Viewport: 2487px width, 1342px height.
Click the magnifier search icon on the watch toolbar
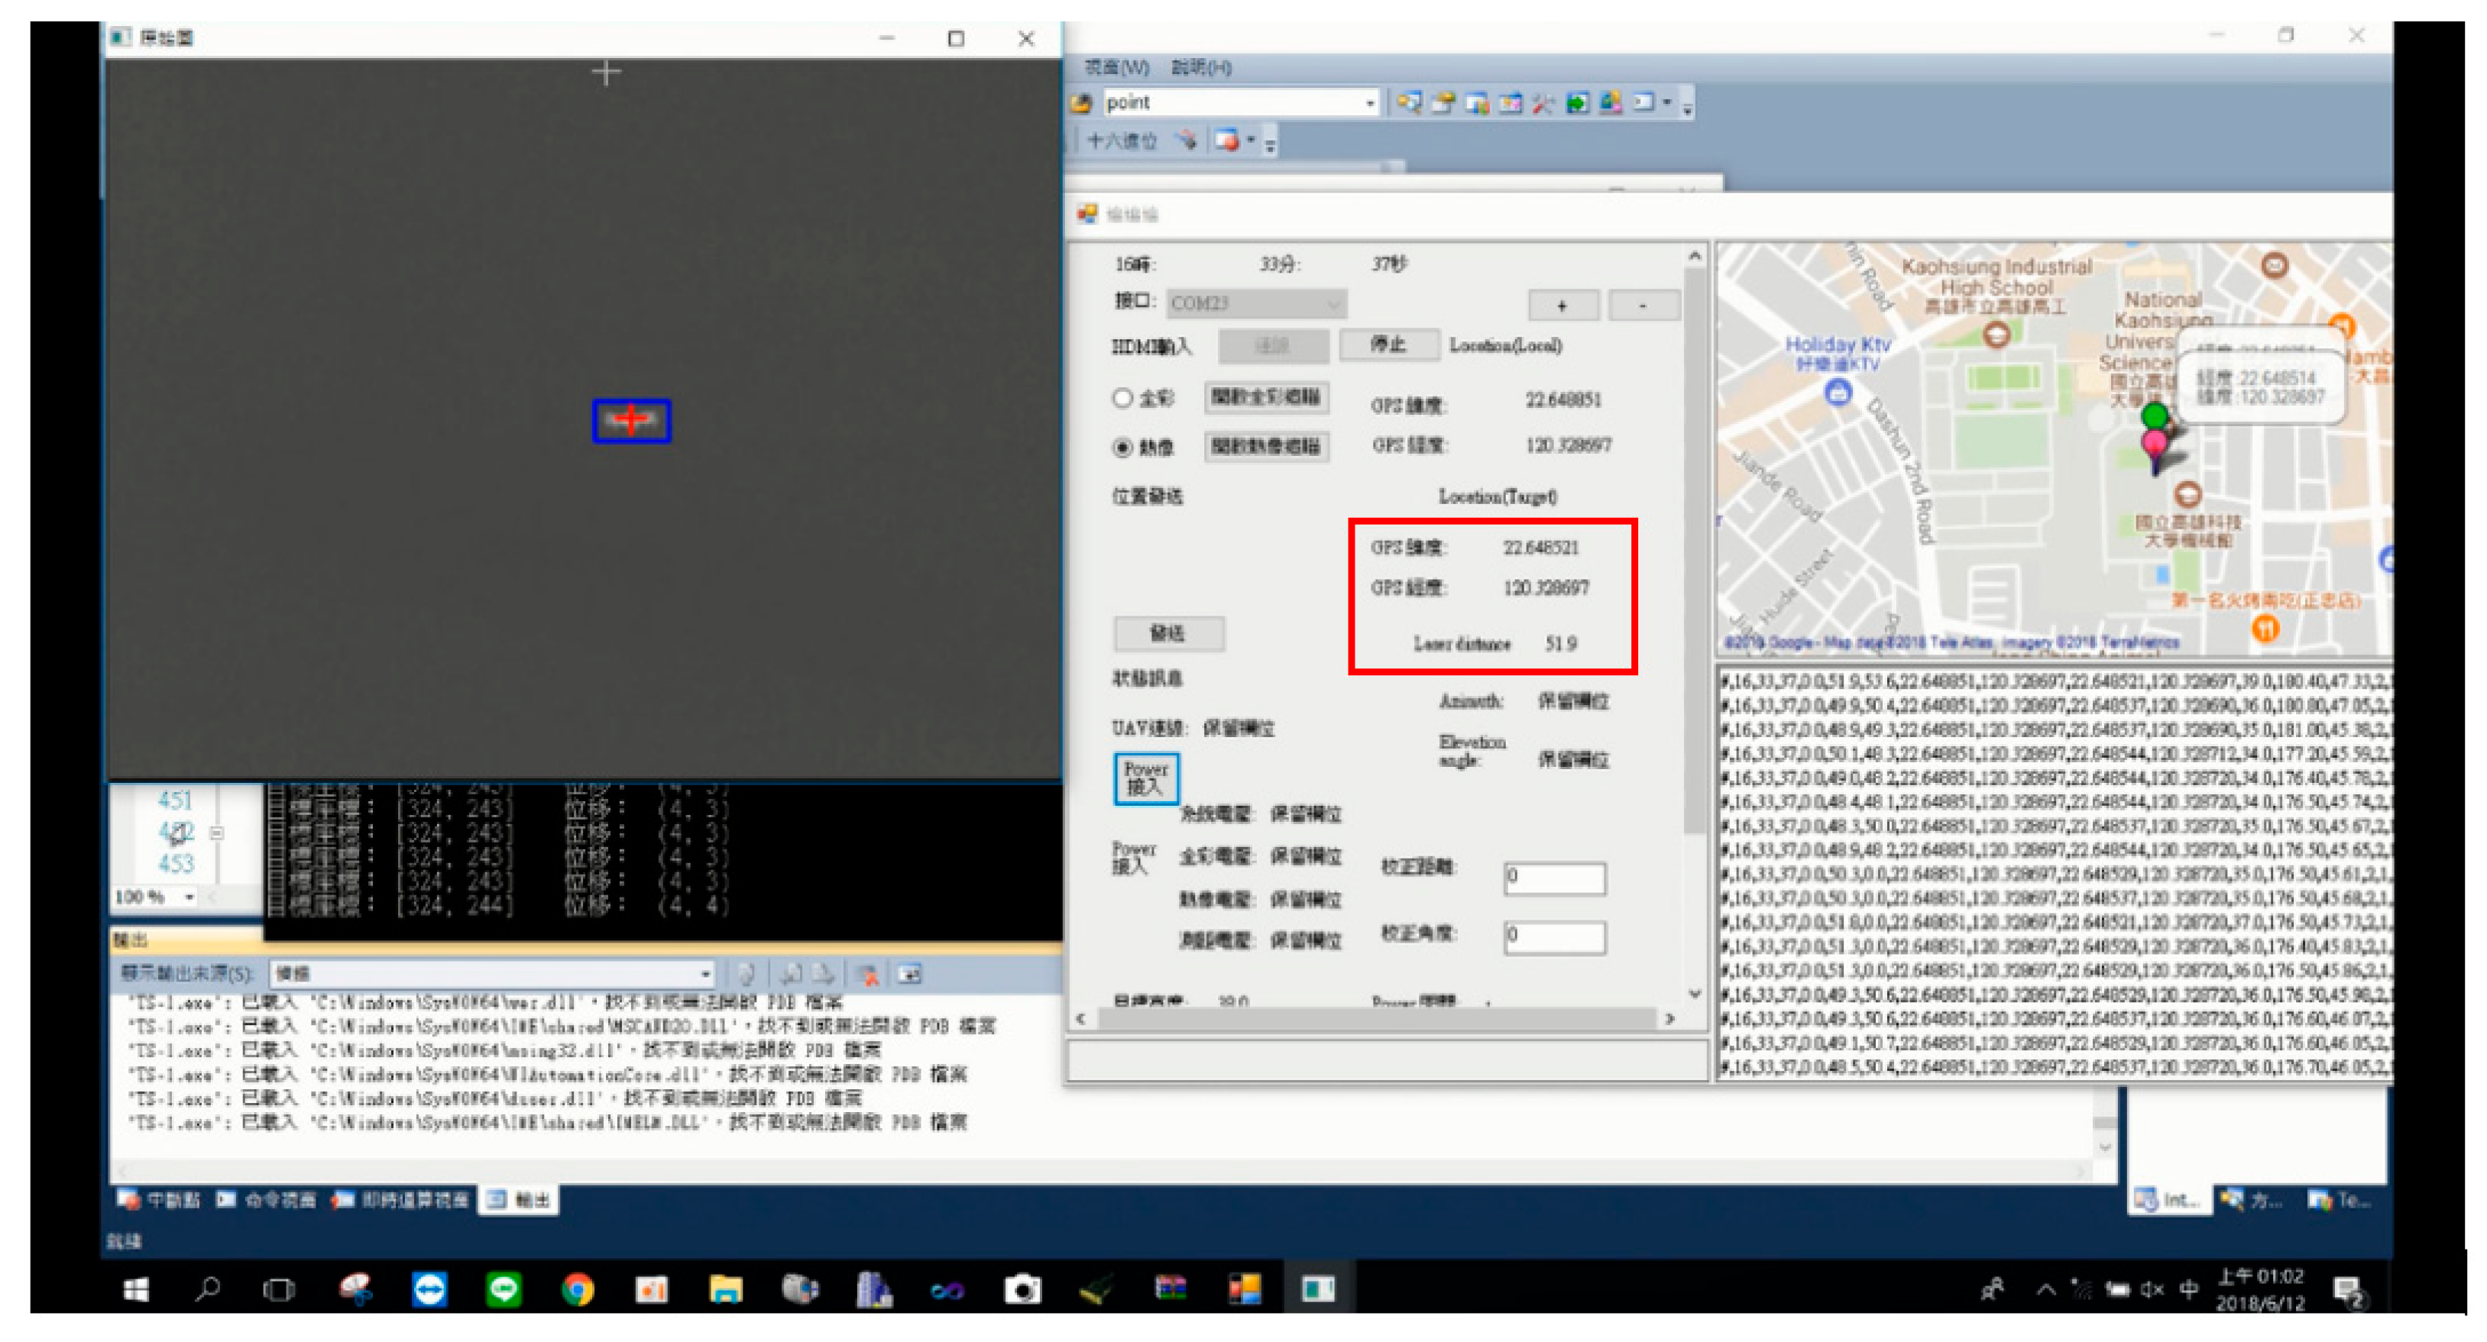[x=1410, y=105]
